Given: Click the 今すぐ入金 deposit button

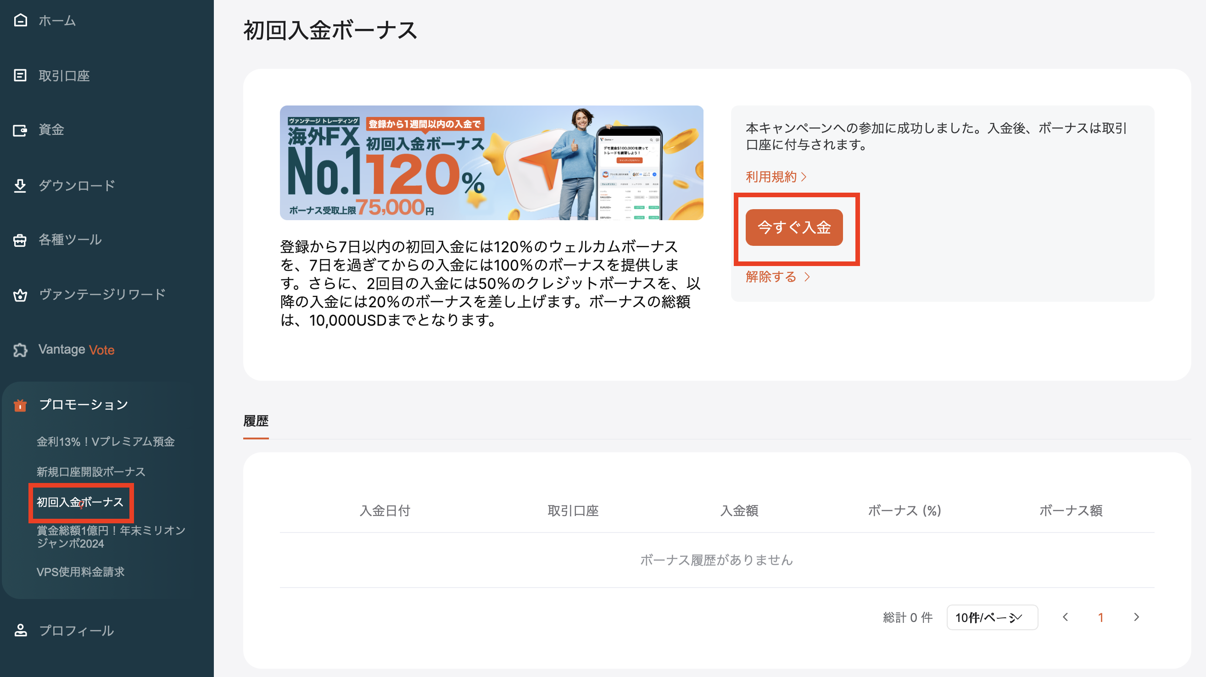Looking at the screenshot, I should point(794,228).
